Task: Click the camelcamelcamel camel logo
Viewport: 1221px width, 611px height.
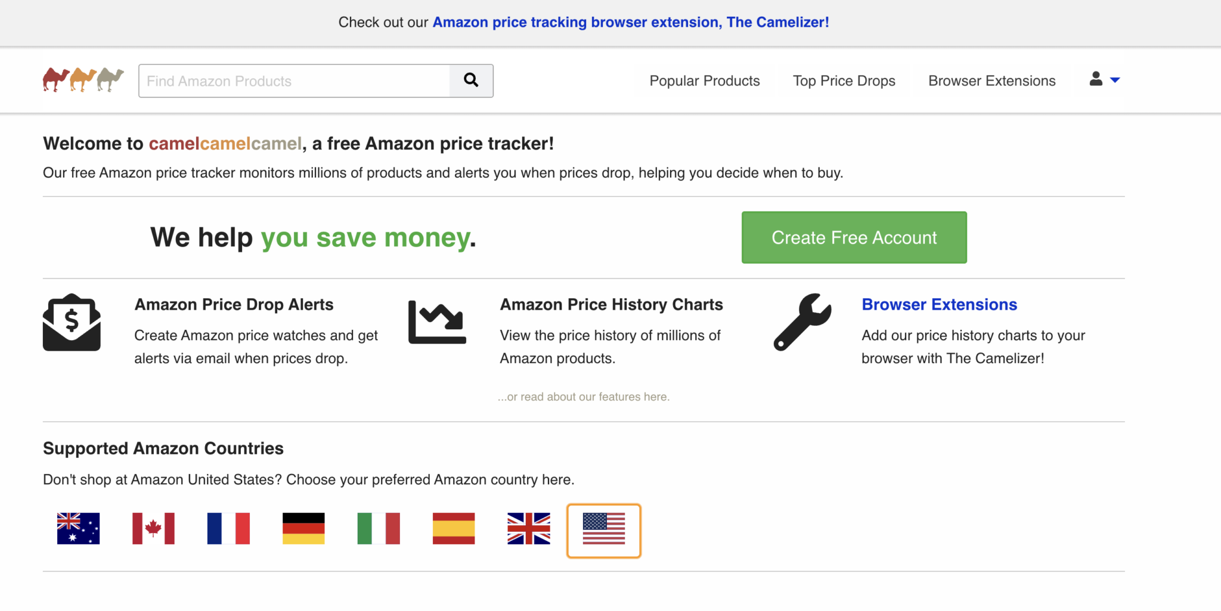Action: 83,80
